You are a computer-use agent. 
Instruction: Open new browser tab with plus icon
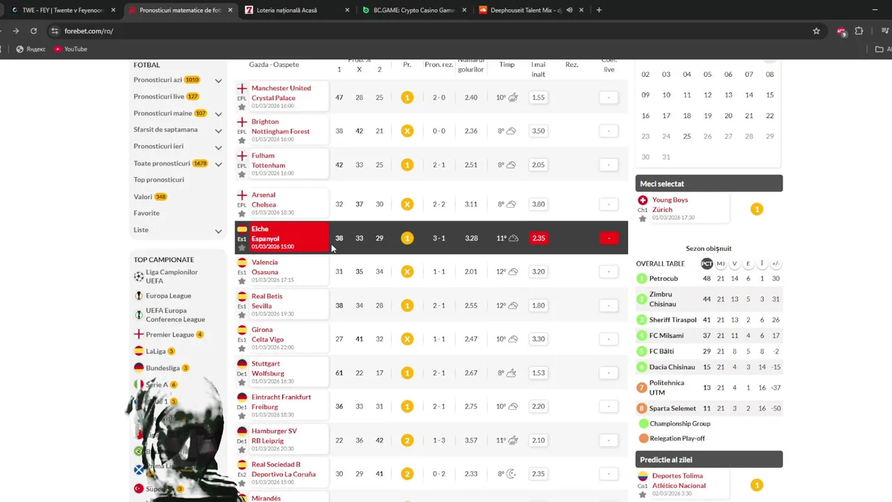point(599,10)
